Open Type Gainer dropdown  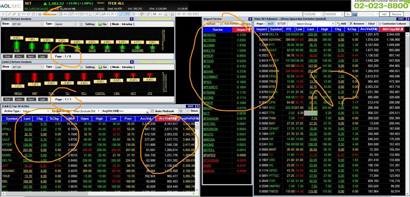pos(65,24)
